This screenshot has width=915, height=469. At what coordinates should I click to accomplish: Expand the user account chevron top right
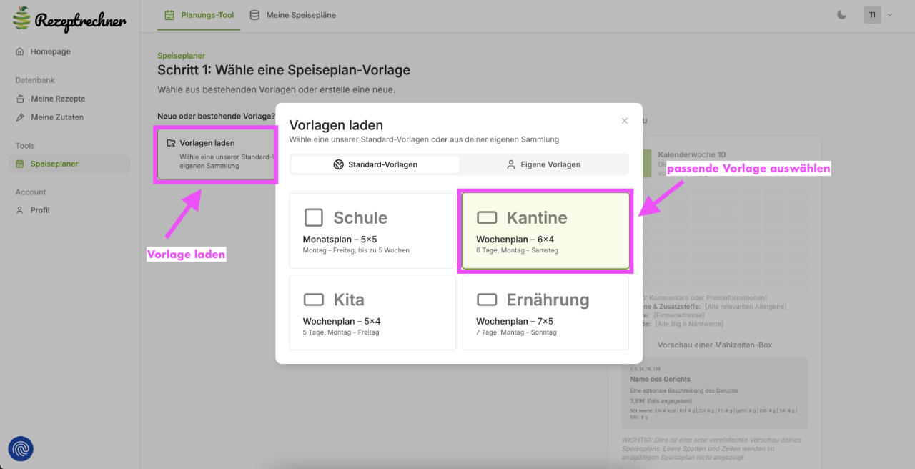890,14
